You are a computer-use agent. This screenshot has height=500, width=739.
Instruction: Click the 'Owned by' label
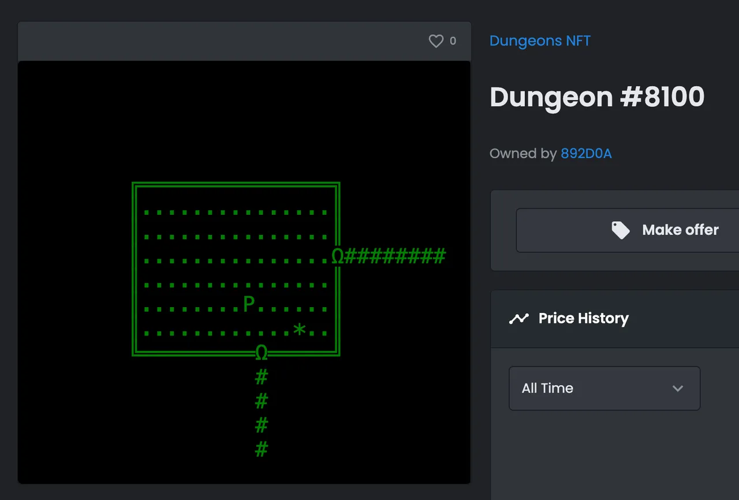[523, 154]
